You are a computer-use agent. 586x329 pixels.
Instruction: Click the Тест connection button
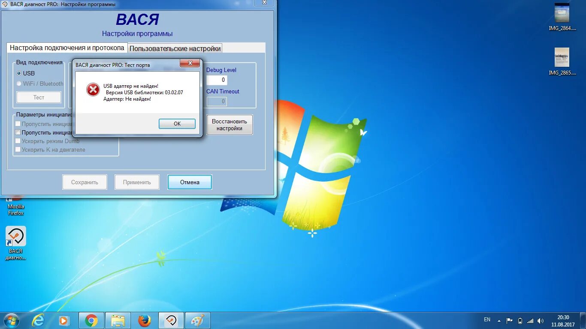[39, 97]
